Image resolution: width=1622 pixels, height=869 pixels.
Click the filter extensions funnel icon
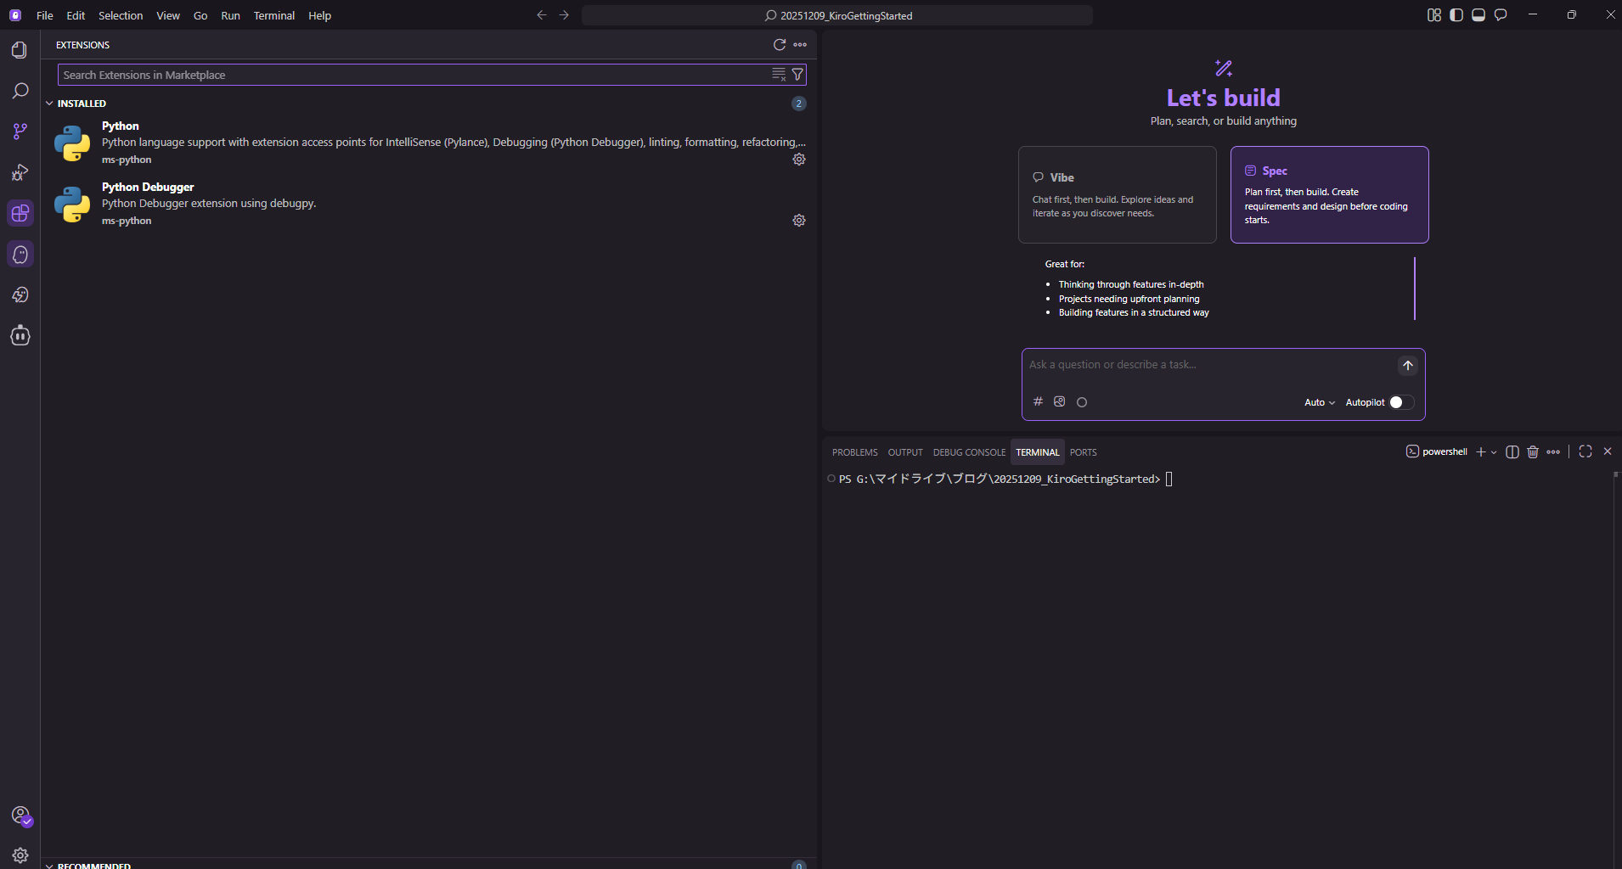(797, 75)
